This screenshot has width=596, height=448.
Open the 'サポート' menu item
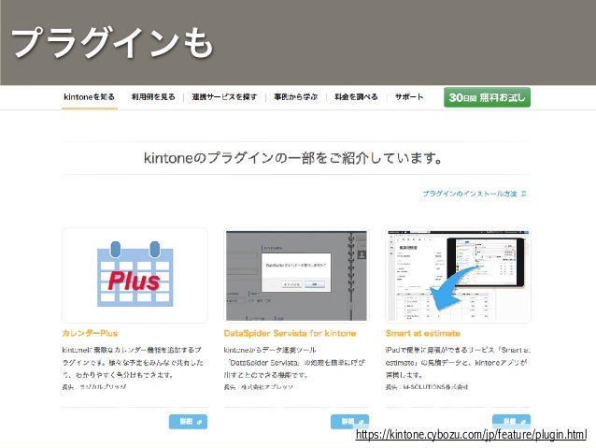click(409, 97)
